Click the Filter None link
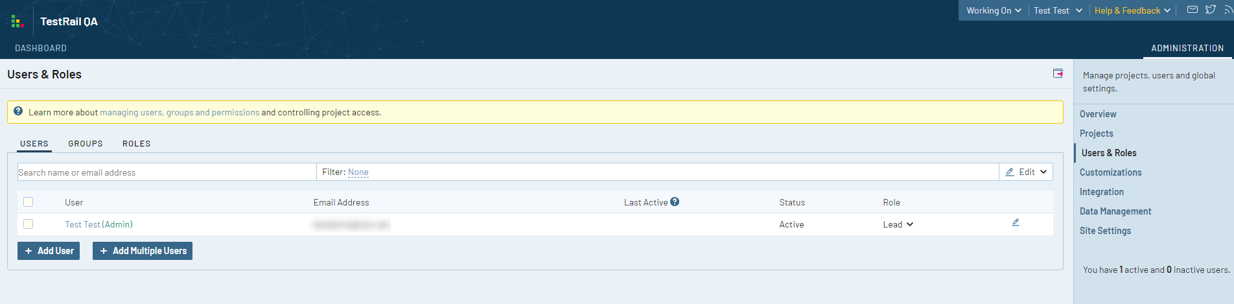The height and width of the screenshot is (304, 1234). pyautogui.click(x=358, y=172)
